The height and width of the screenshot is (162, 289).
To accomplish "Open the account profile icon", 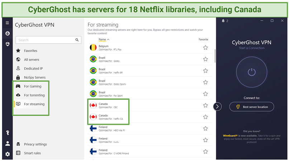I will click(x=8, y=143).
